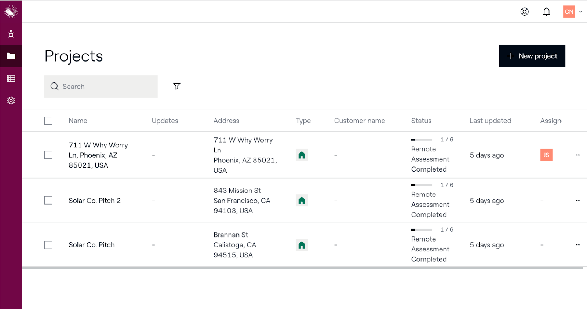Viewport: 587px width, 309px height.
Task: Select the Solar Co. Pitch 2 checkbox
Action: pos(48,201)
